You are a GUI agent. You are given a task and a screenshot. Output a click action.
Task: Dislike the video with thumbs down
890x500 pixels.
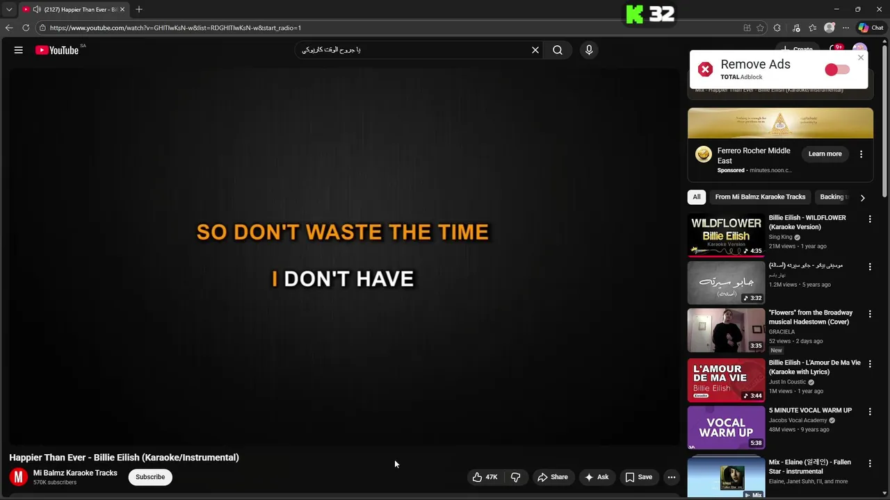(x=515, y=477)
